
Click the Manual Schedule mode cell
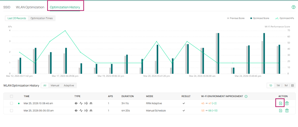(x=156, y=111)
